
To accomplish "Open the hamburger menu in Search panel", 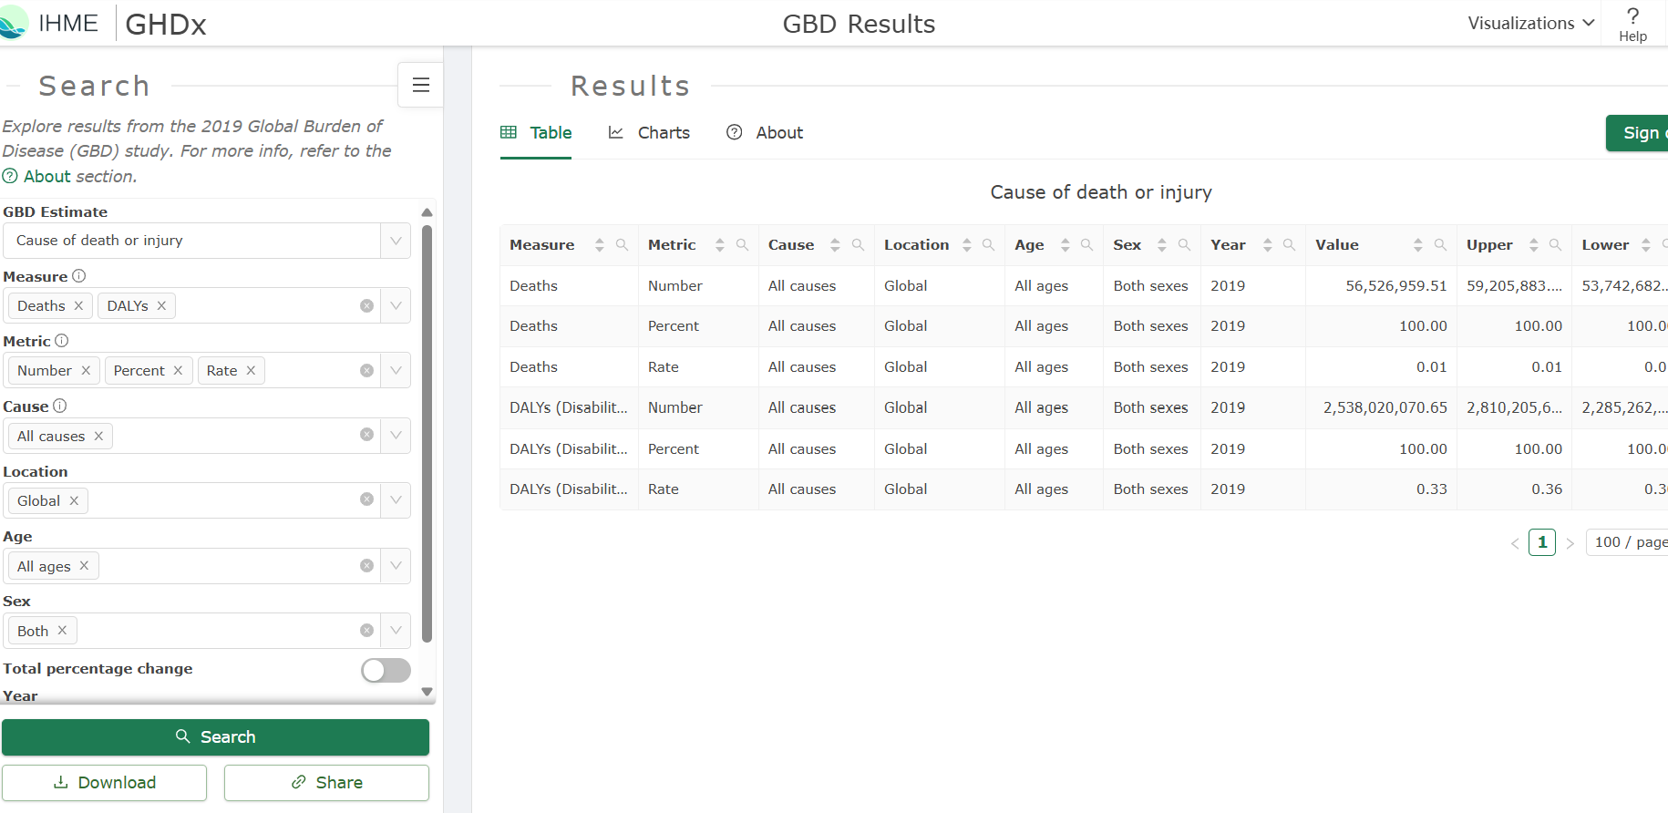I will [x=421, y=85].
